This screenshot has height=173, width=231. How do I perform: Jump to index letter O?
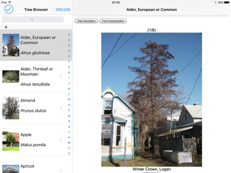click(x=69, y=105)
